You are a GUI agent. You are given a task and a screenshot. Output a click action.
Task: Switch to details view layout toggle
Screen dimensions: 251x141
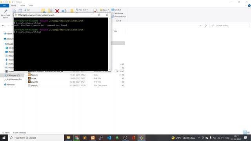(245, 132)
